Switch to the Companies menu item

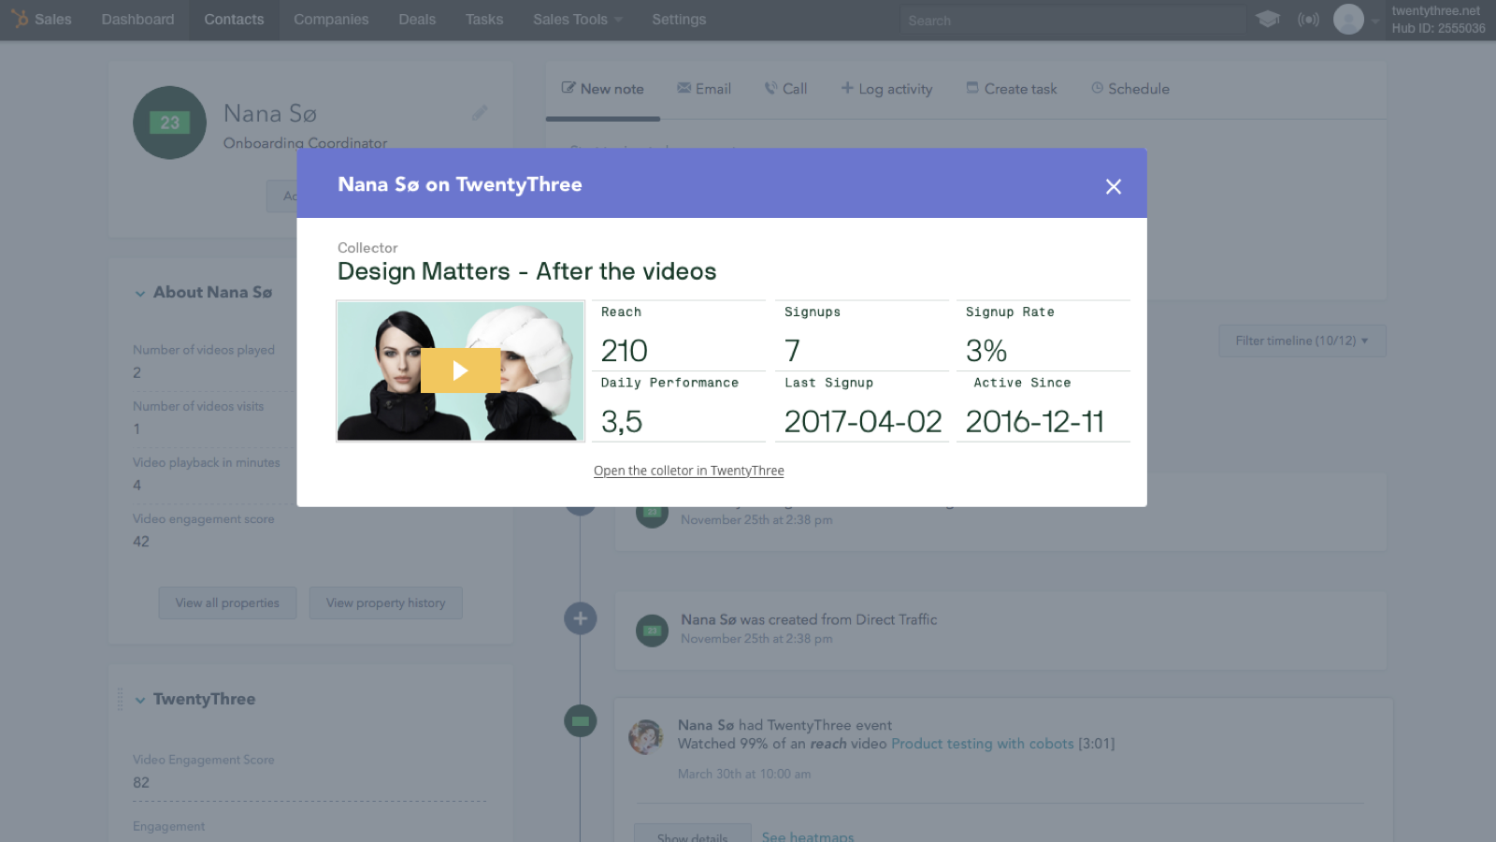coord(331,20)
